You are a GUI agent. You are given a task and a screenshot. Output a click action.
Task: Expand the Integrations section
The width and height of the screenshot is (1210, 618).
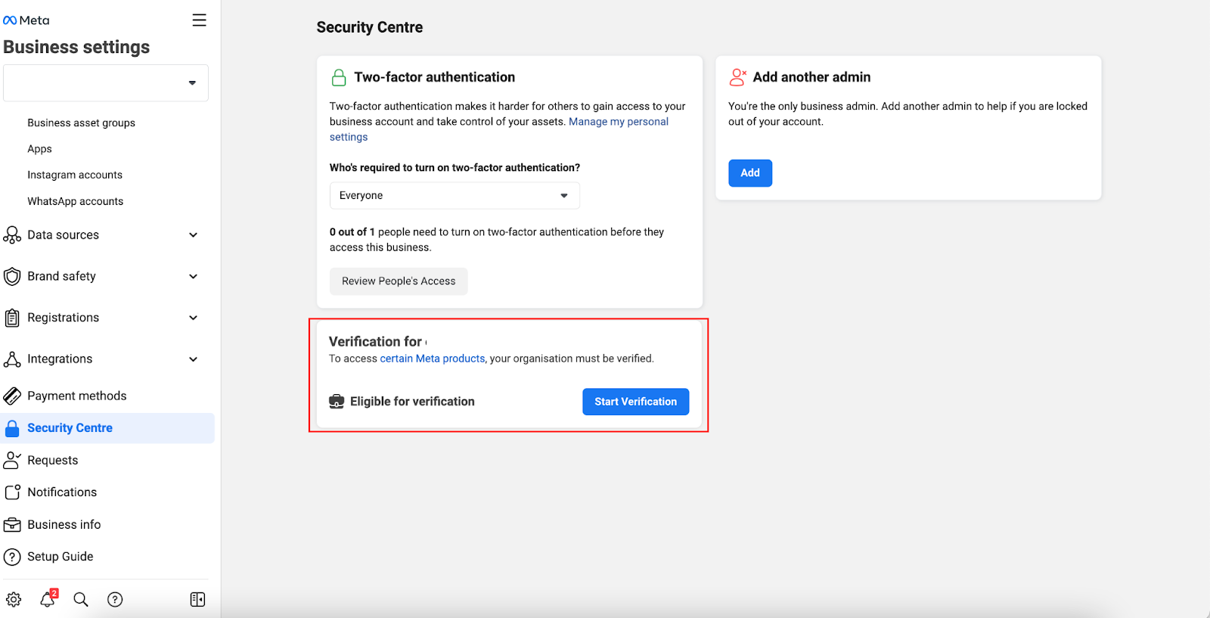(193, 359)
